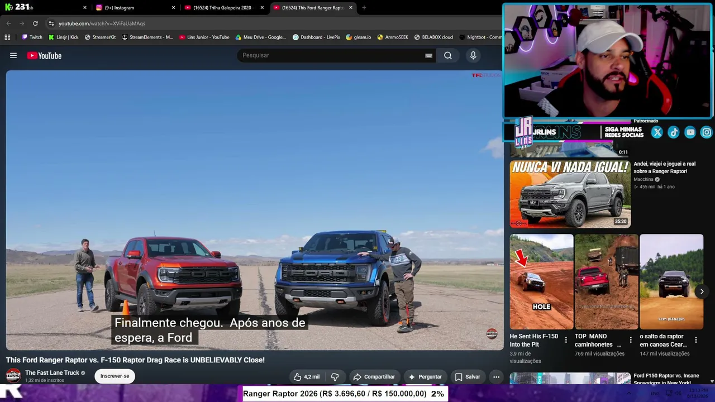Viewport: 715px width, 402px height.
Task: Click the video player to pause
Action: click(255, 210)
